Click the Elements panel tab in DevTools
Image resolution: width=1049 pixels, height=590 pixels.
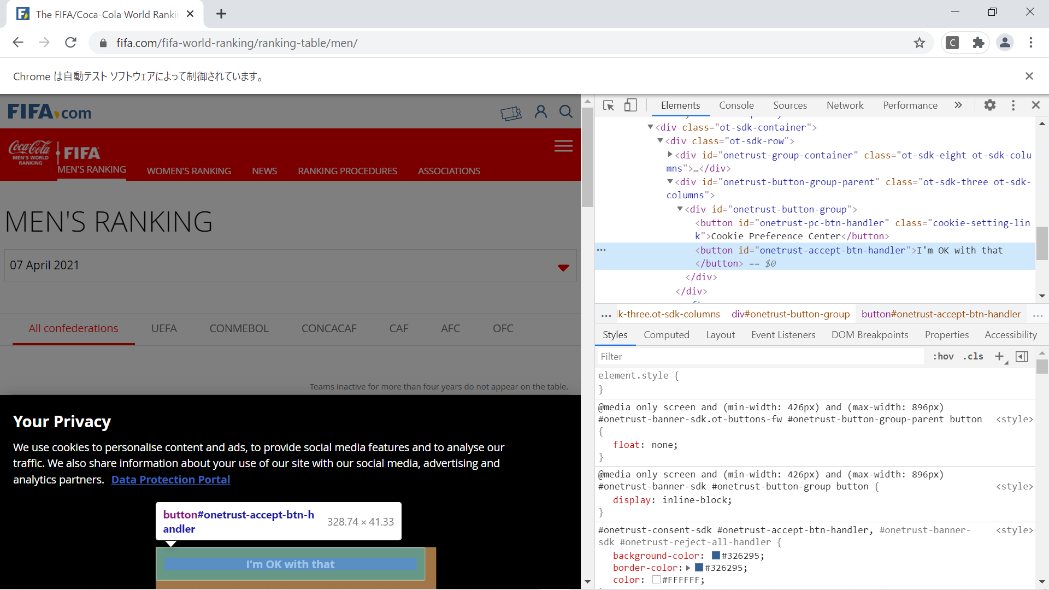point(680,105)
